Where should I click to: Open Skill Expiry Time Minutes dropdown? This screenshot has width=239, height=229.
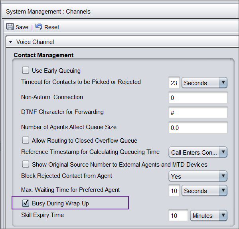click(209, 215)
